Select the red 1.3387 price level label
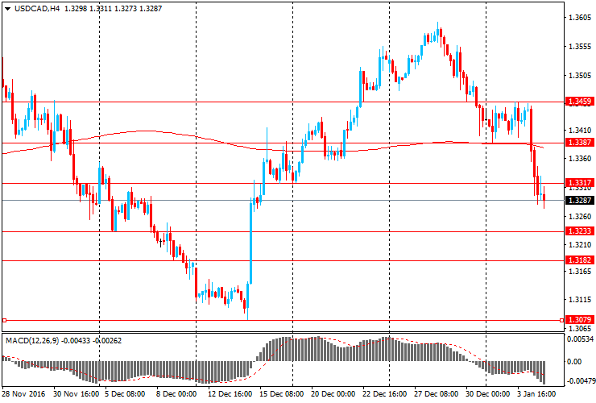Screen dimensions: 596x403 coord(579,143)
